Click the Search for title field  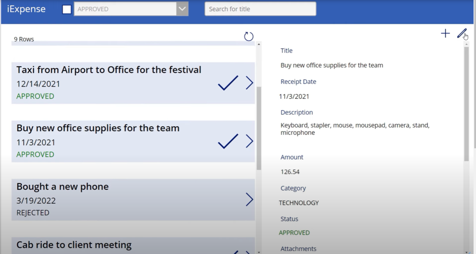pos(260,9)
